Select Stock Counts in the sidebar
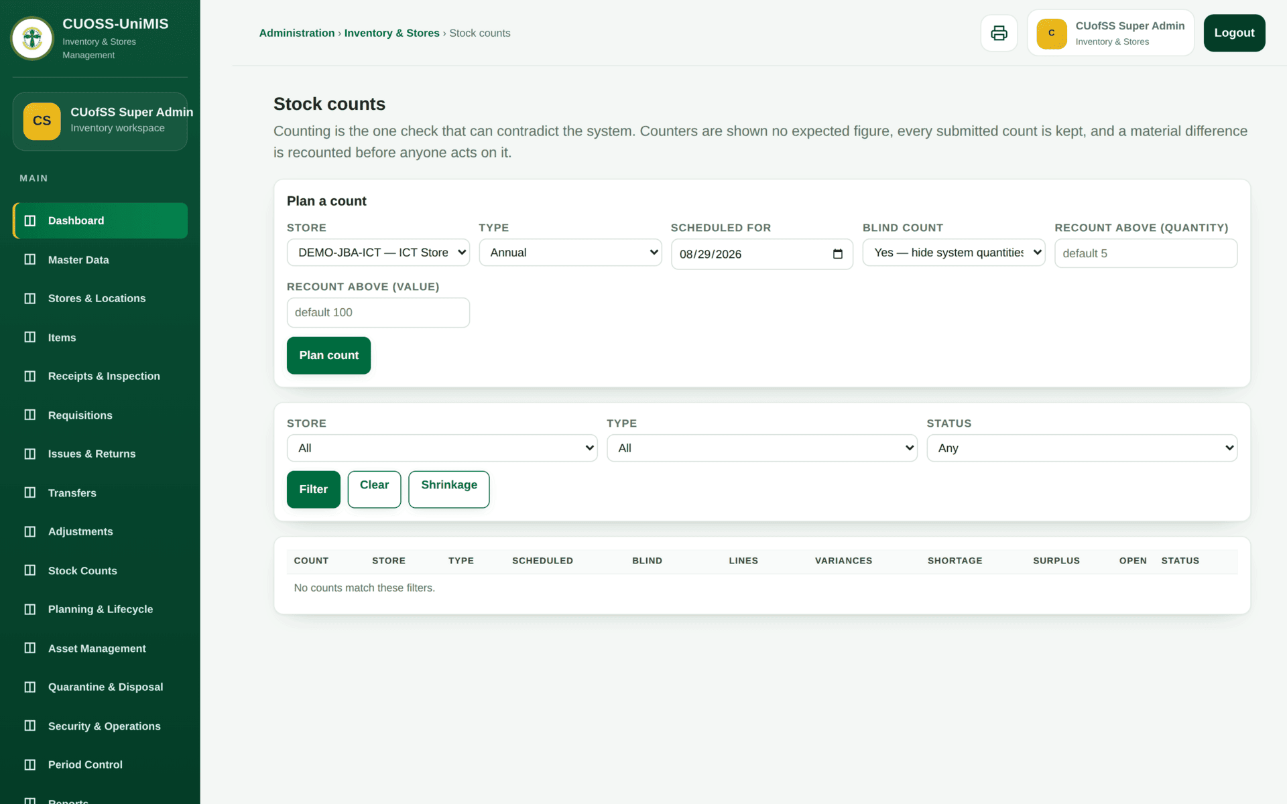Screen dimensions: 1287x804 click(x=100, y=570)
